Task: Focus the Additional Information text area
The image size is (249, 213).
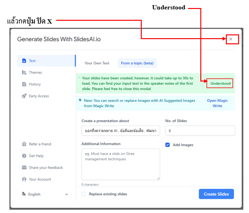Action: pos(120,164)
